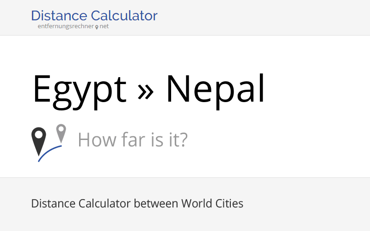The image size is (370, 231).
Task: Select the large black location pin icon
Action: click(39, 141)
